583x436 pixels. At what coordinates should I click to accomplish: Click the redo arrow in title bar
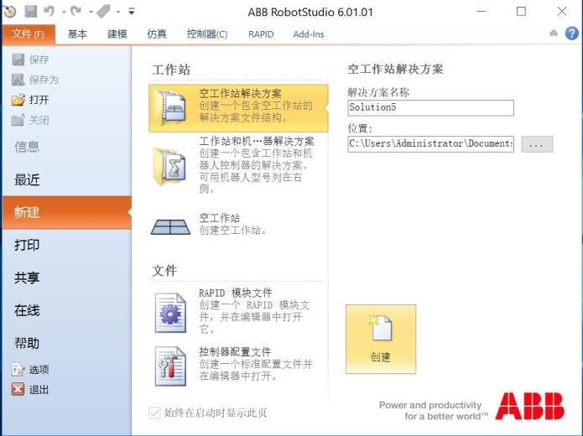75,11
